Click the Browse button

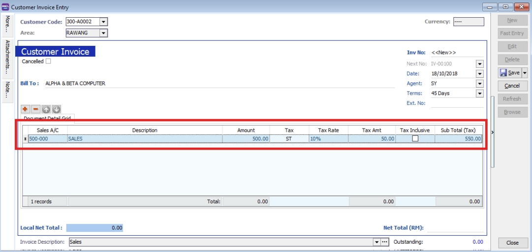pos(512,112)
